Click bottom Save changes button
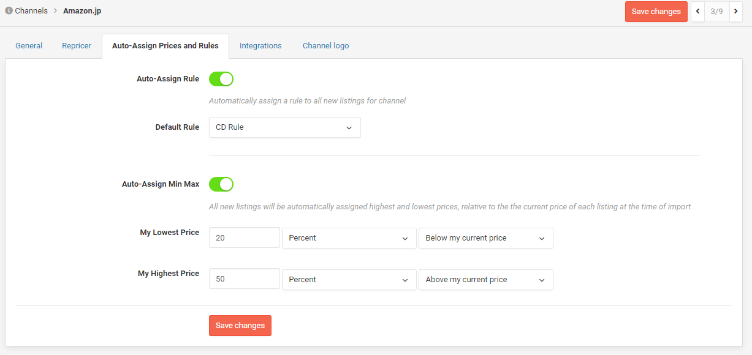 coord(240,326)
